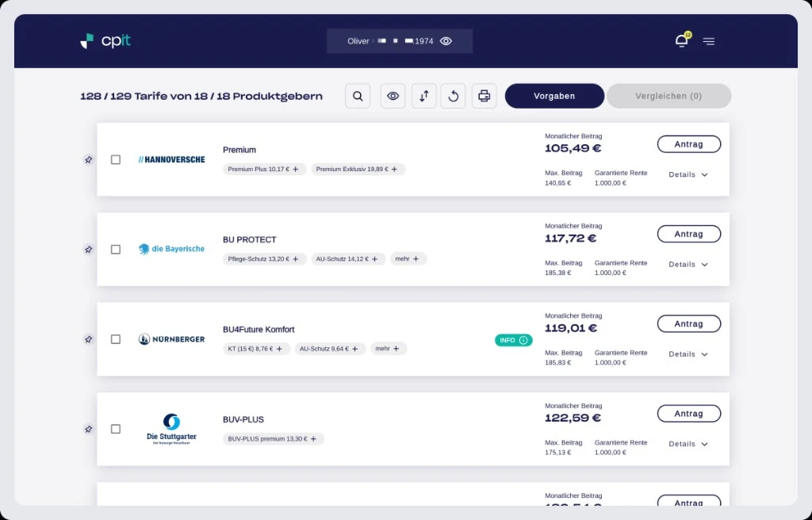Check the Hannoversche Premium checkbox
Viewport: 812px width, 520px height.
tap(116, 159)
